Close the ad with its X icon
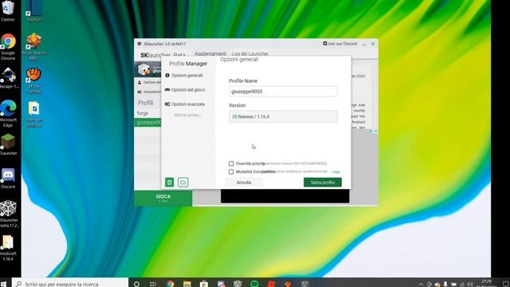Viewport: 510px width, 287px height. pos(375,131)
